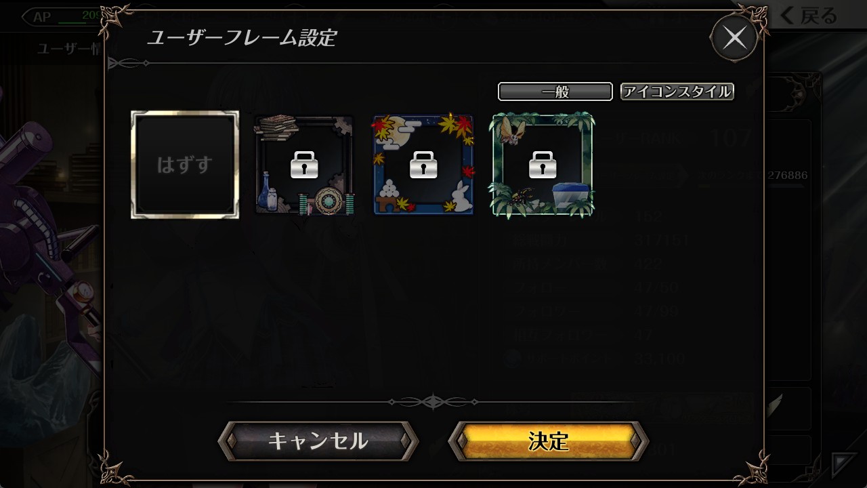
Task: Click the lock icon on books frame
Action: pyautogui.click(x=304, y=164)
